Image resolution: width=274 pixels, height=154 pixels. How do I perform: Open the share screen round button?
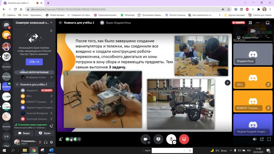[158, 139]
